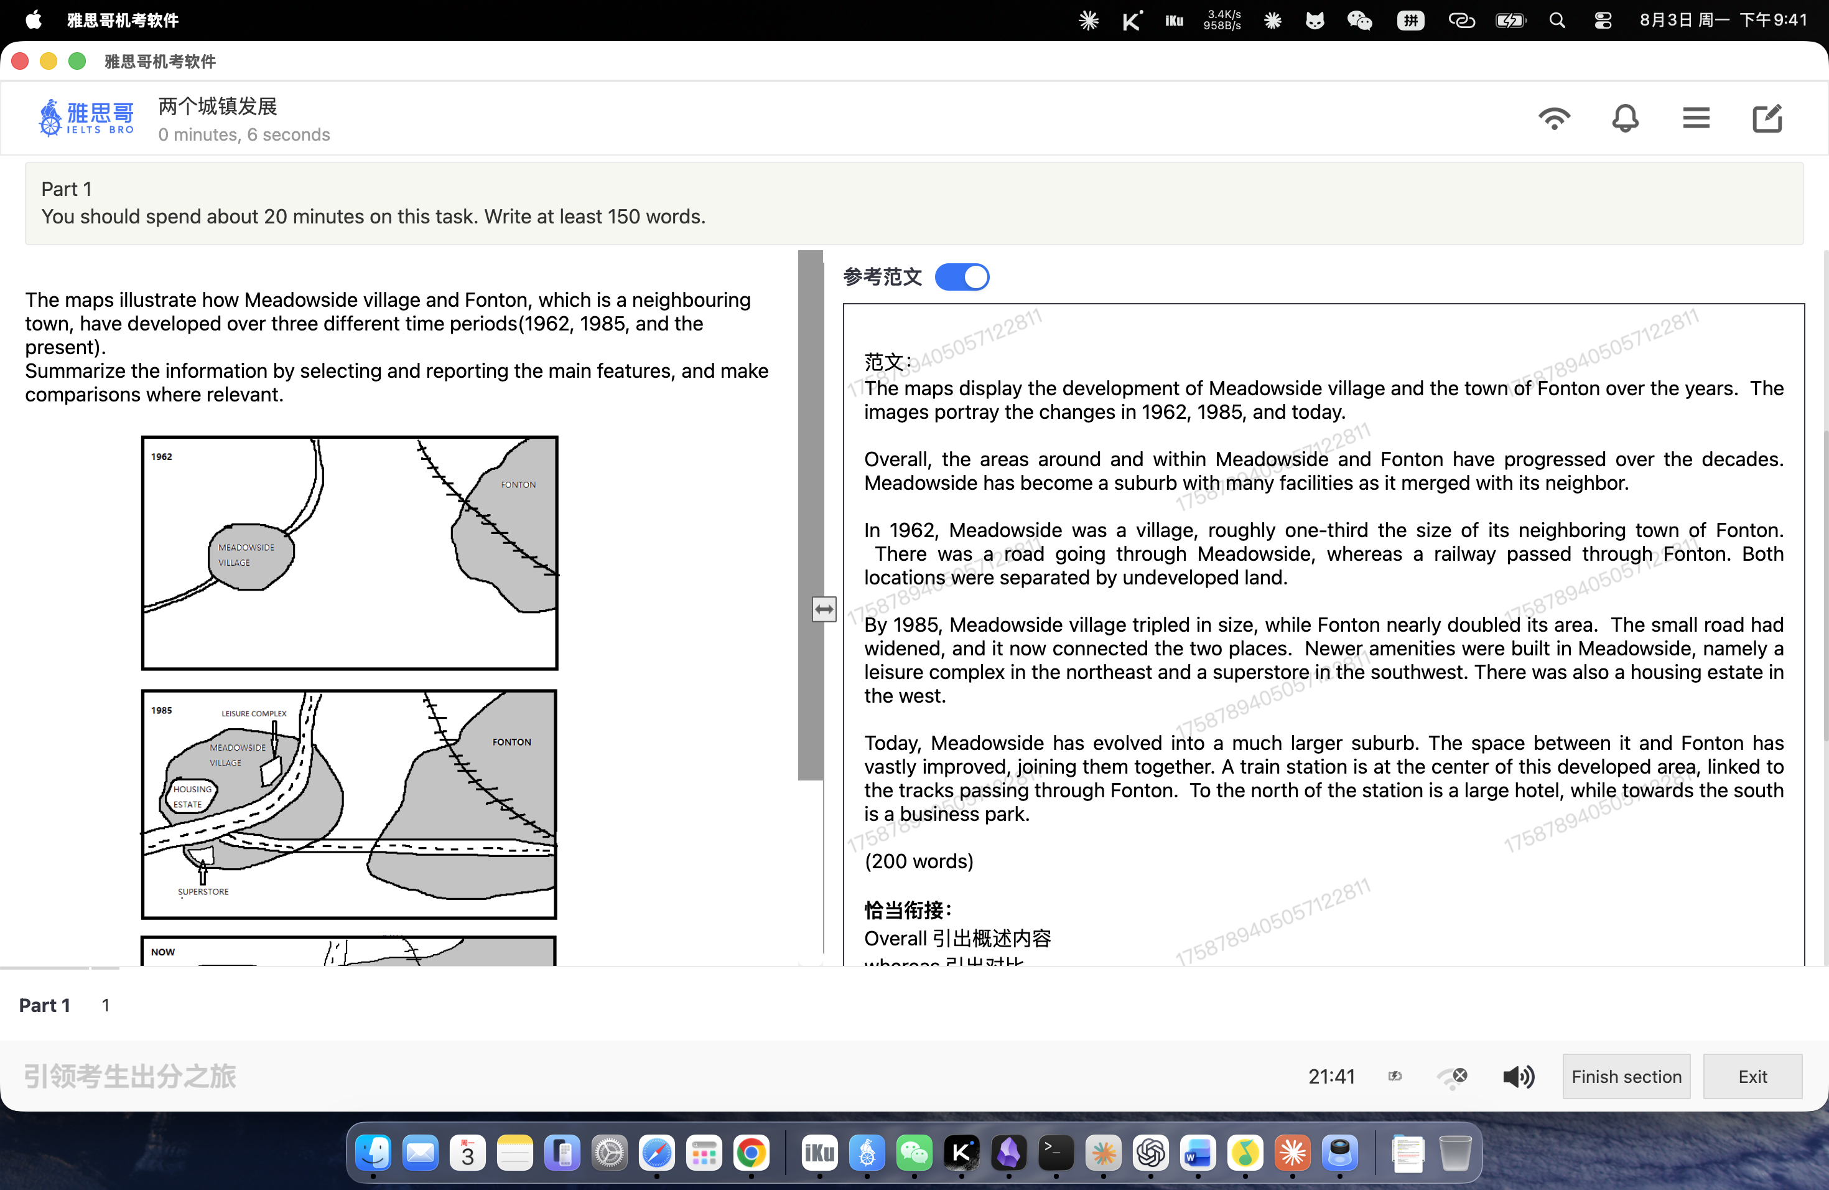Image resolution: width=1829 pixels, height=1190 pixels.
Task: Click the '恰当衔接:' heading
Action: pyautogui.click(x=908, y=910)
